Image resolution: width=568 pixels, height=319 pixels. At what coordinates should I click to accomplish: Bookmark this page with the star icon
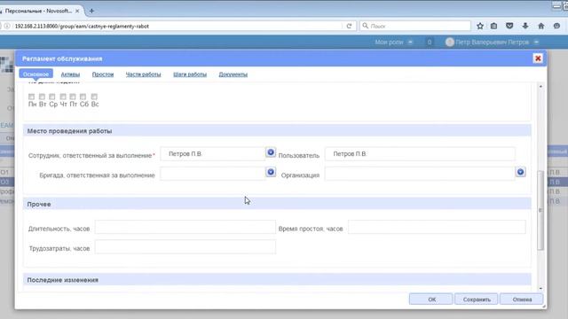tap(480, 26)
